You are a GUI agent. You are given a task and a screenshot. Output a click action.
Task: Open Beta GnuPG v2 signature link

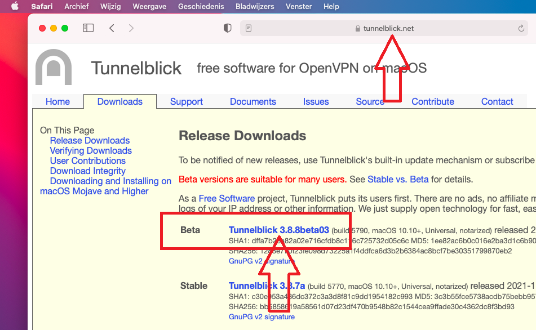pos(262,261)
